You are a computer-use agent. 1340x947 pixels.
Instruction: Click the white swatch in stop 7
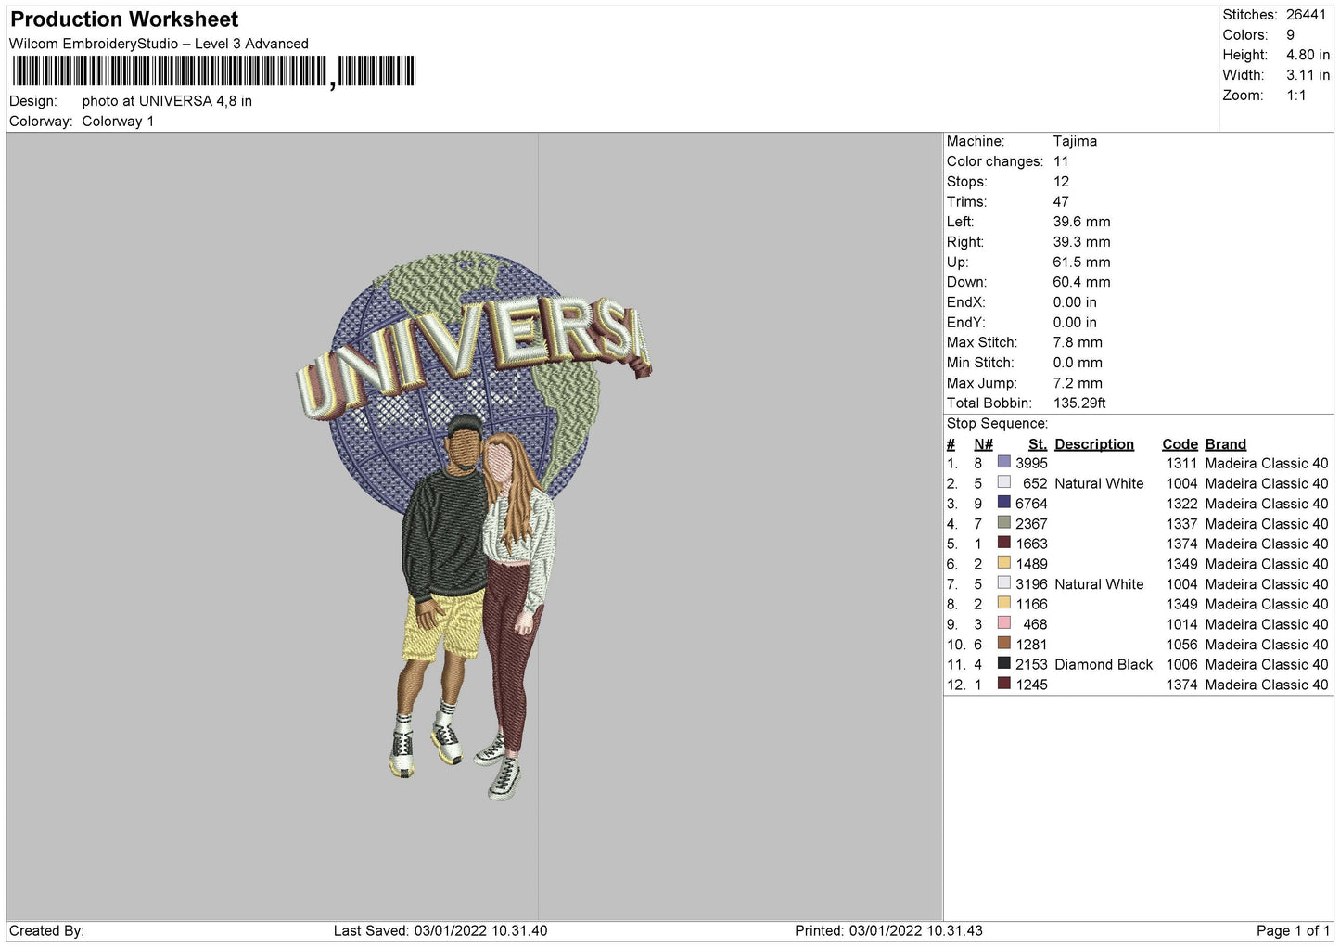click(x=1003, y=583)
